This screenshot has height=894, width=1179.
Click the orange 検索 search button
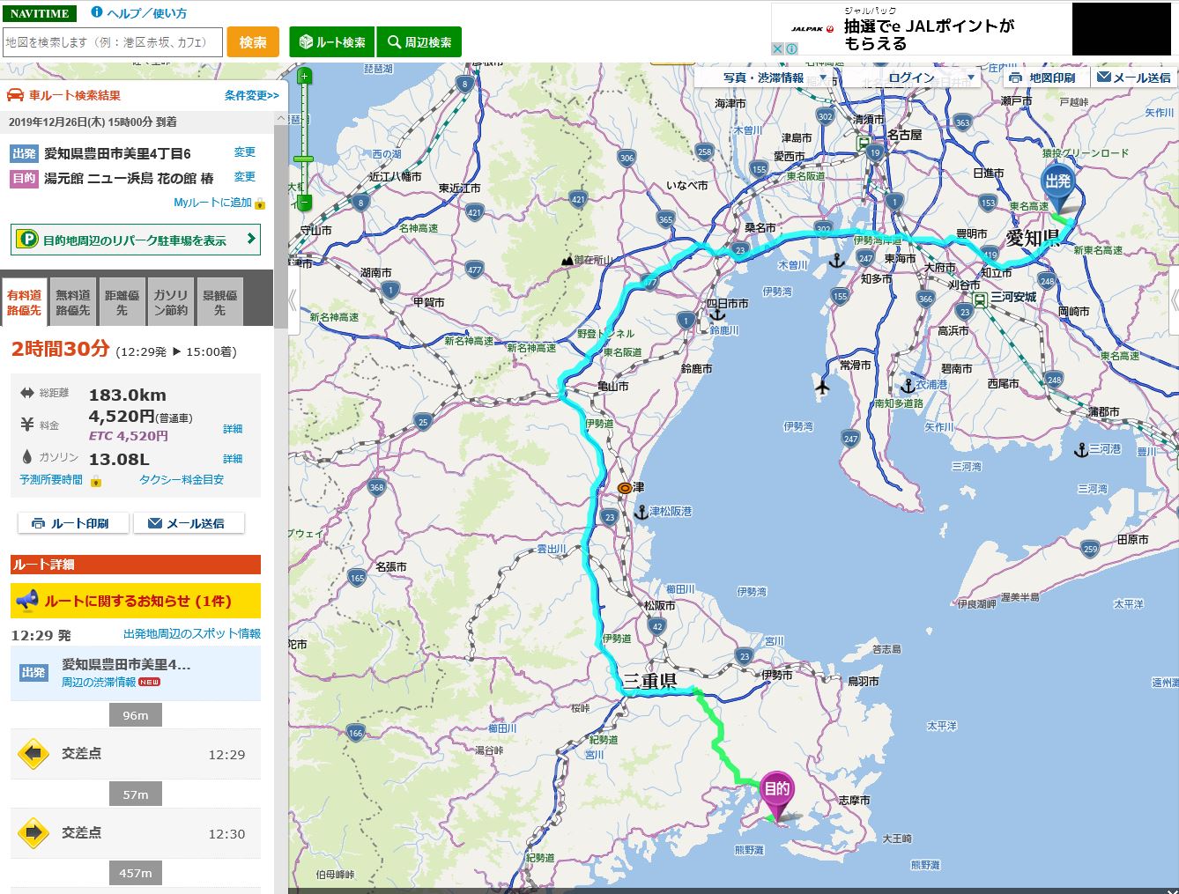tap(253, 42)
